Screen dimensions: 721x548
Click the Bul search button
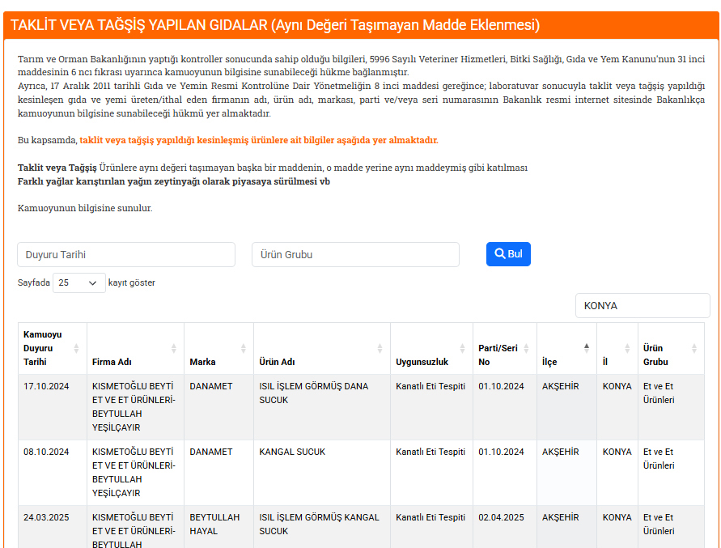[x=508, y=254]
